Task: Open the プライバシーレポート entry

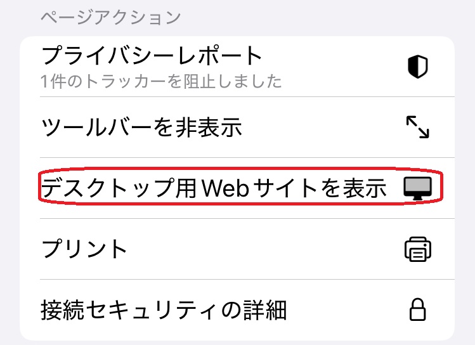Action: click(152, 56)
